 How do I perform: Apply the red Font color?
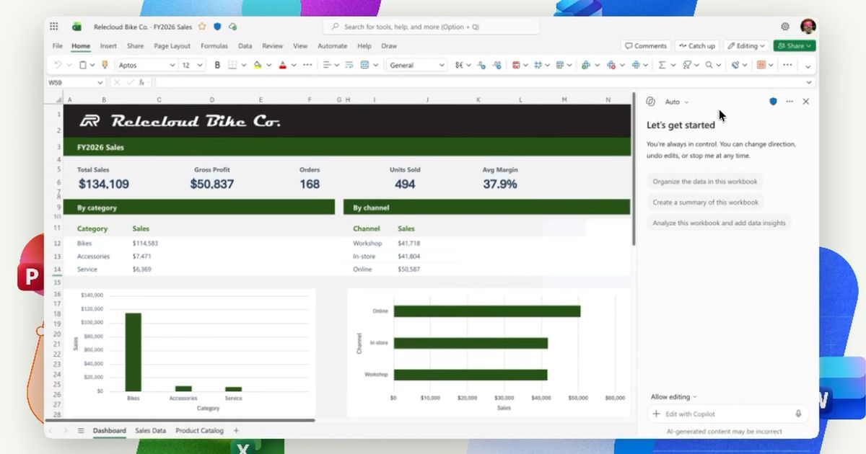coord(282,65)
